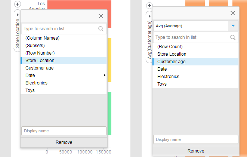Viewport: 247px width, 157px height.
Task: Click the Avg(Customer age) axis selector arrow
Action: tap(149, 16)
